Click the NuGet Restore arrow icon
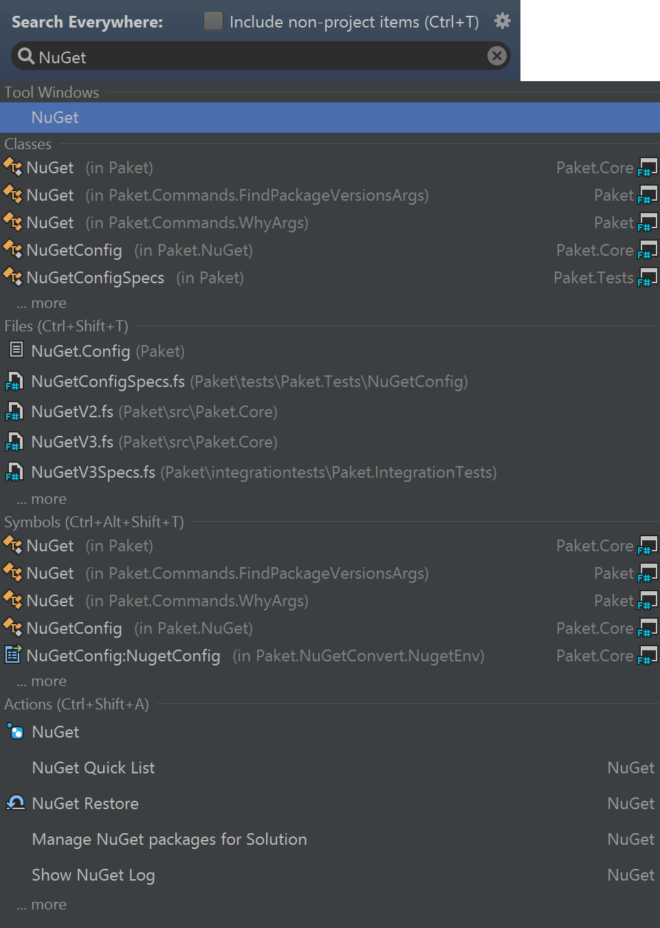 (15, 803)
